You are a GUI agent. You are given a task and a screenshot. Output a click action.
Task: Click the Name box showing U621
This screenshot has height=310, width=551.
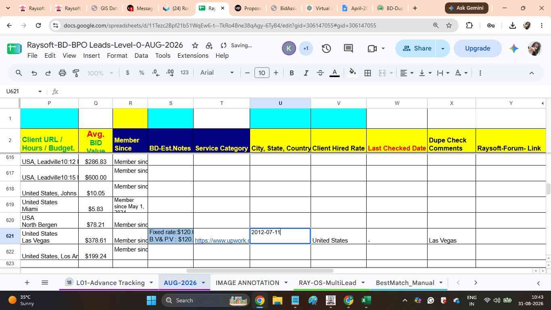point(23,91)
